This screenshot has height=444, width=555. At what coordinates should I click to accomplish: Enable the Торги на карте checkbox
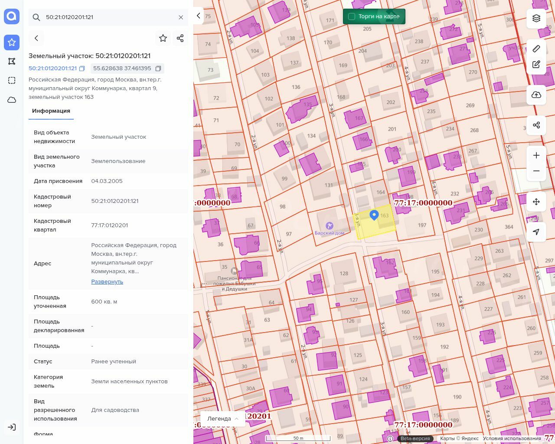(x=352, y=16)
